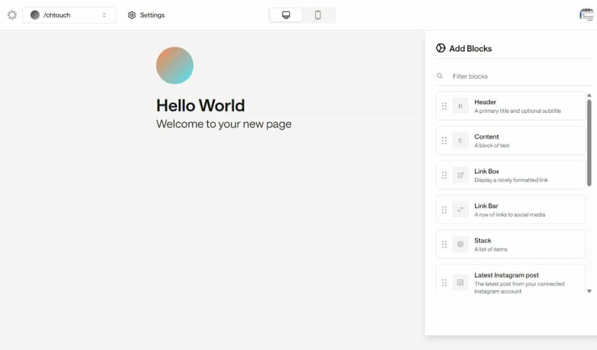The height and width of the screenshot is (350, 597).
Task: Open Settings with the gear icon
Action: [132, 15]
